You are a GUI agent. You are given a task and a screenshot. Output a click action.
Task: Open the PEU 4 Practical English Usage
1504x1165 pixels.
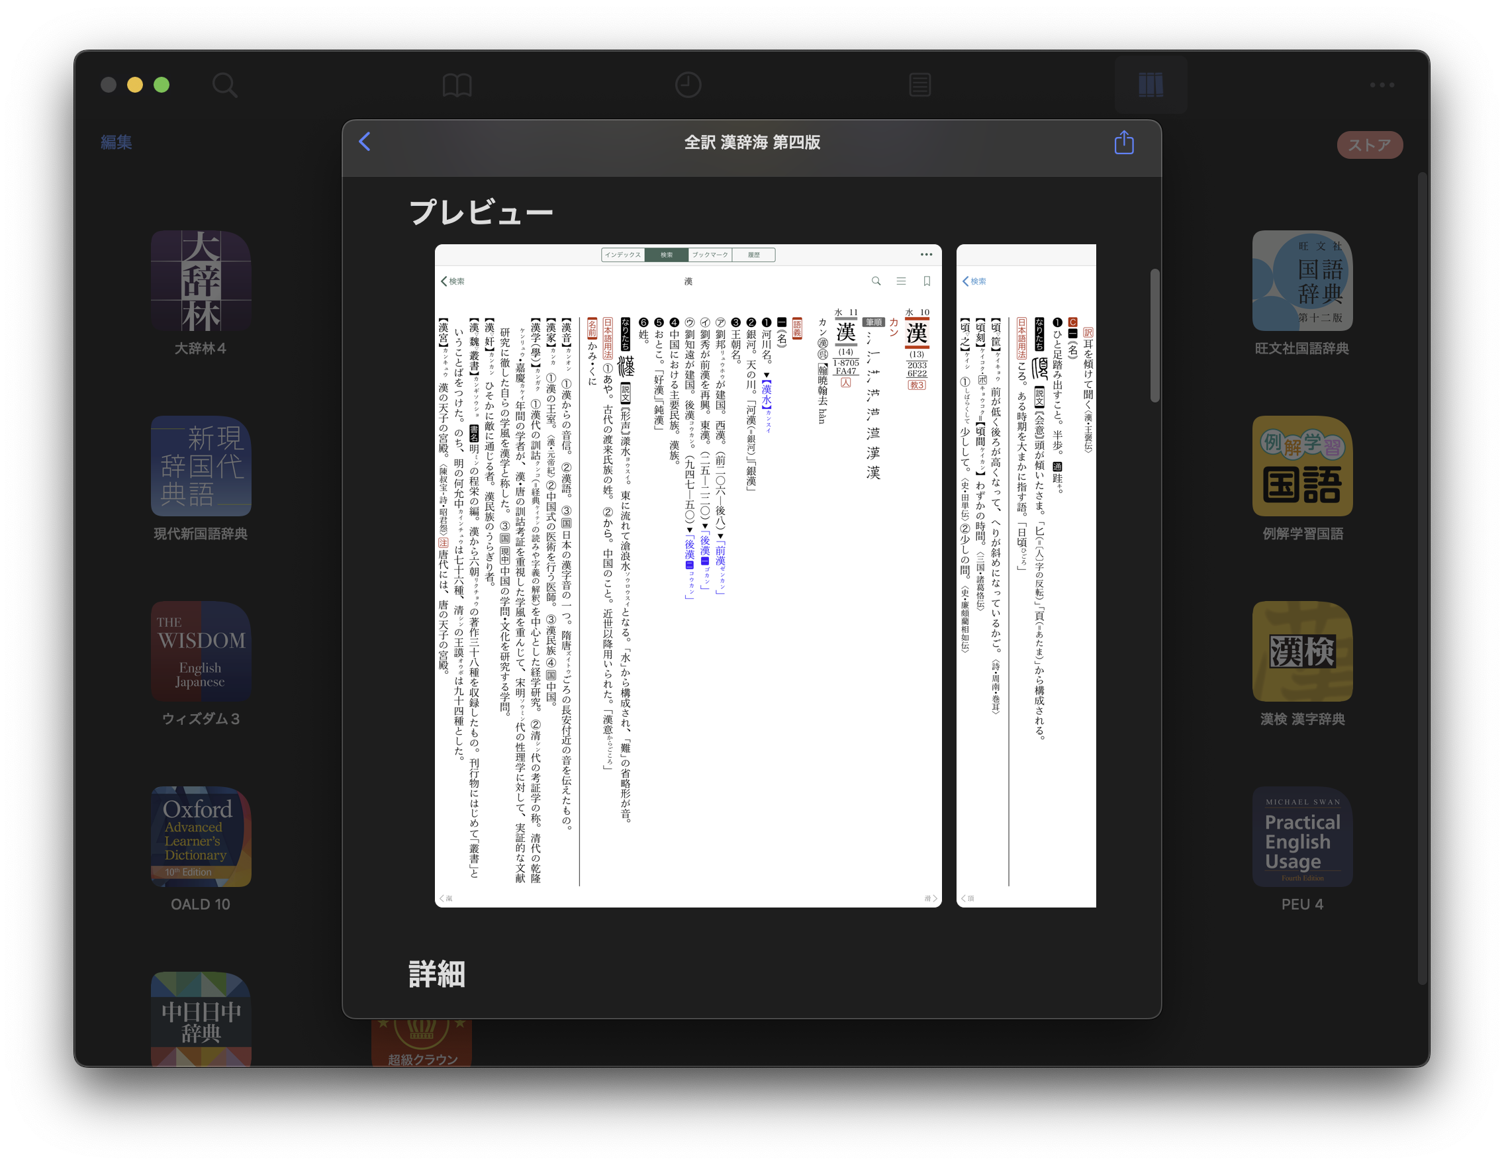coord(1301,837)
